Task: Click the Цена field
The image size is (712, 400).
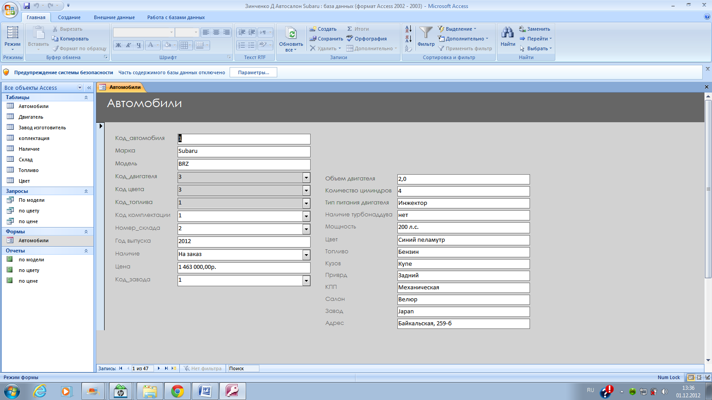Action: tap(244, 268)
